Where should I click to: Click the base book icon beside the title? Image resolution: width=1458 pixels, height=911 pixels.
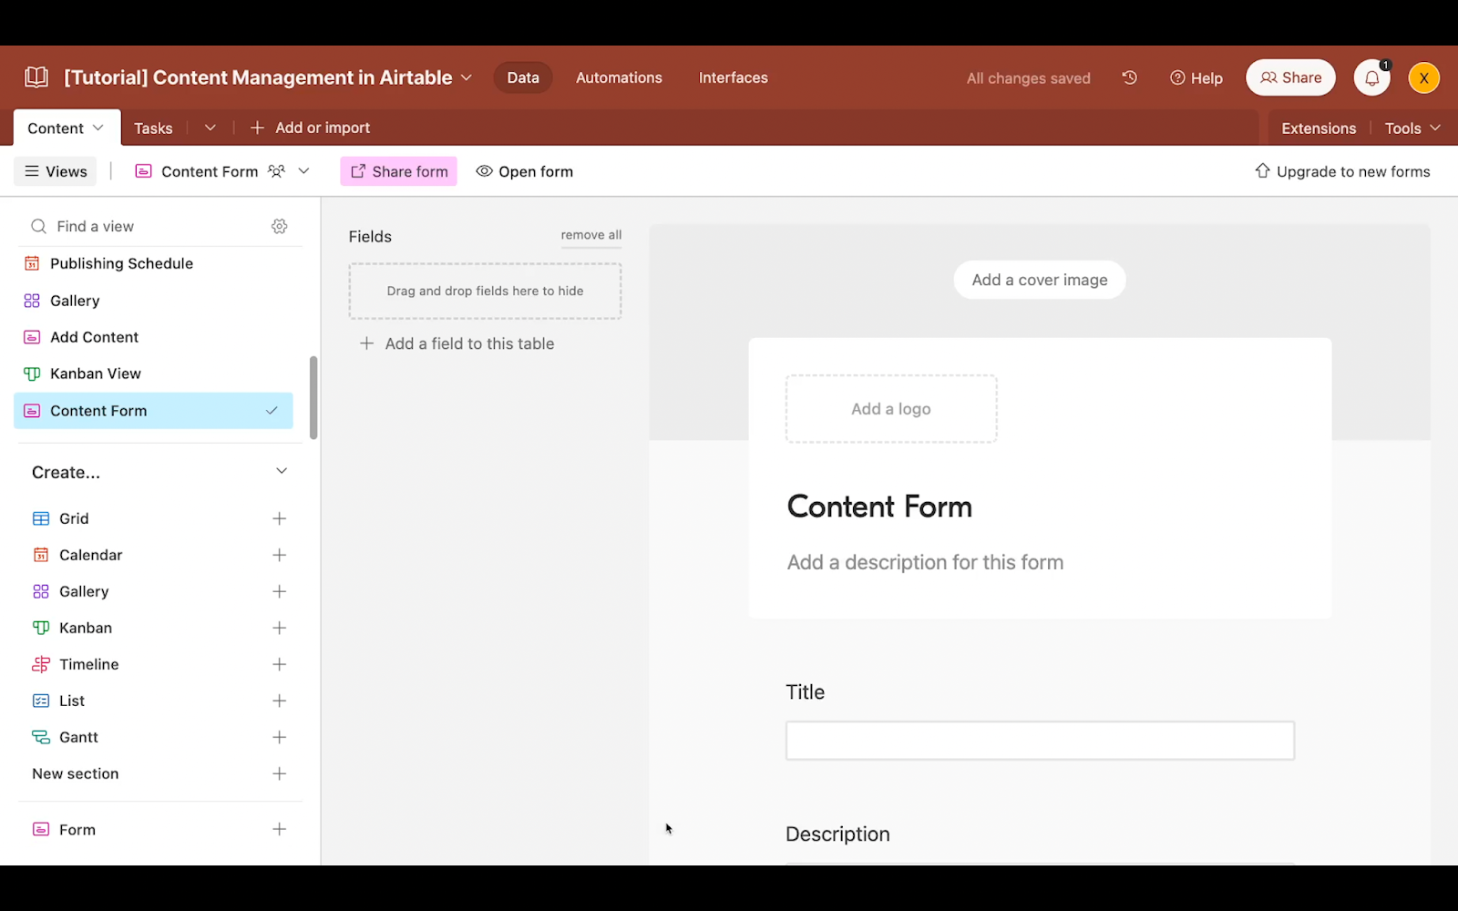36,77
